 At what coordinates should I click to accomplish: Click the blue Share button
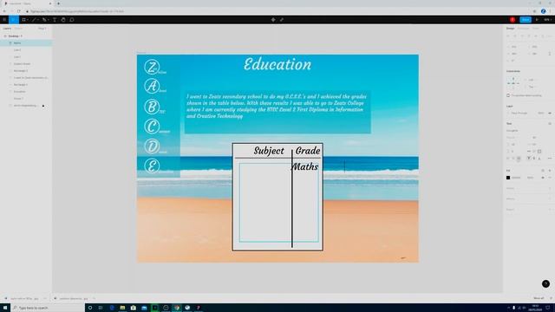coord(526,20)
